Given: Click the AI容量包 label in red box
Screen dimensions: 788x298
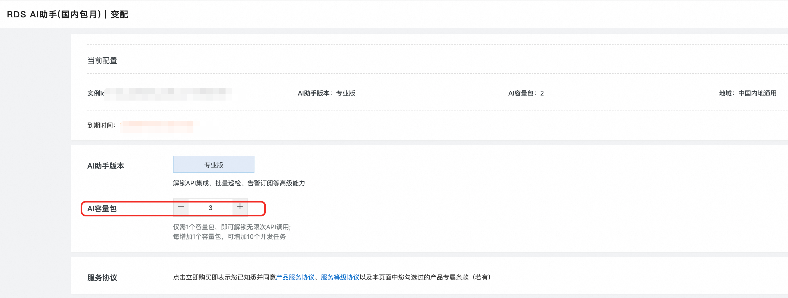Looking at the screenshot, I should (102, 209).
